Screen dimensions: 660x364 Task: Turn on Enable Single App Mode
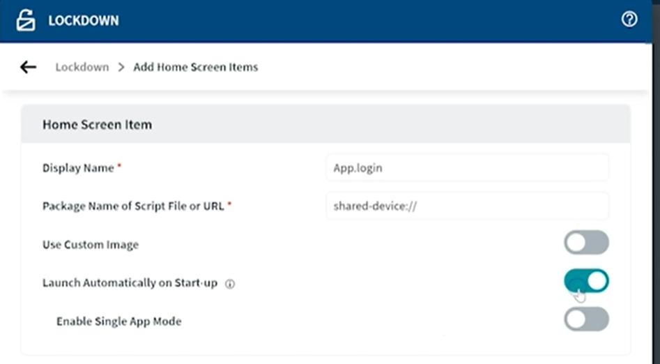click(x=586, y=319)
